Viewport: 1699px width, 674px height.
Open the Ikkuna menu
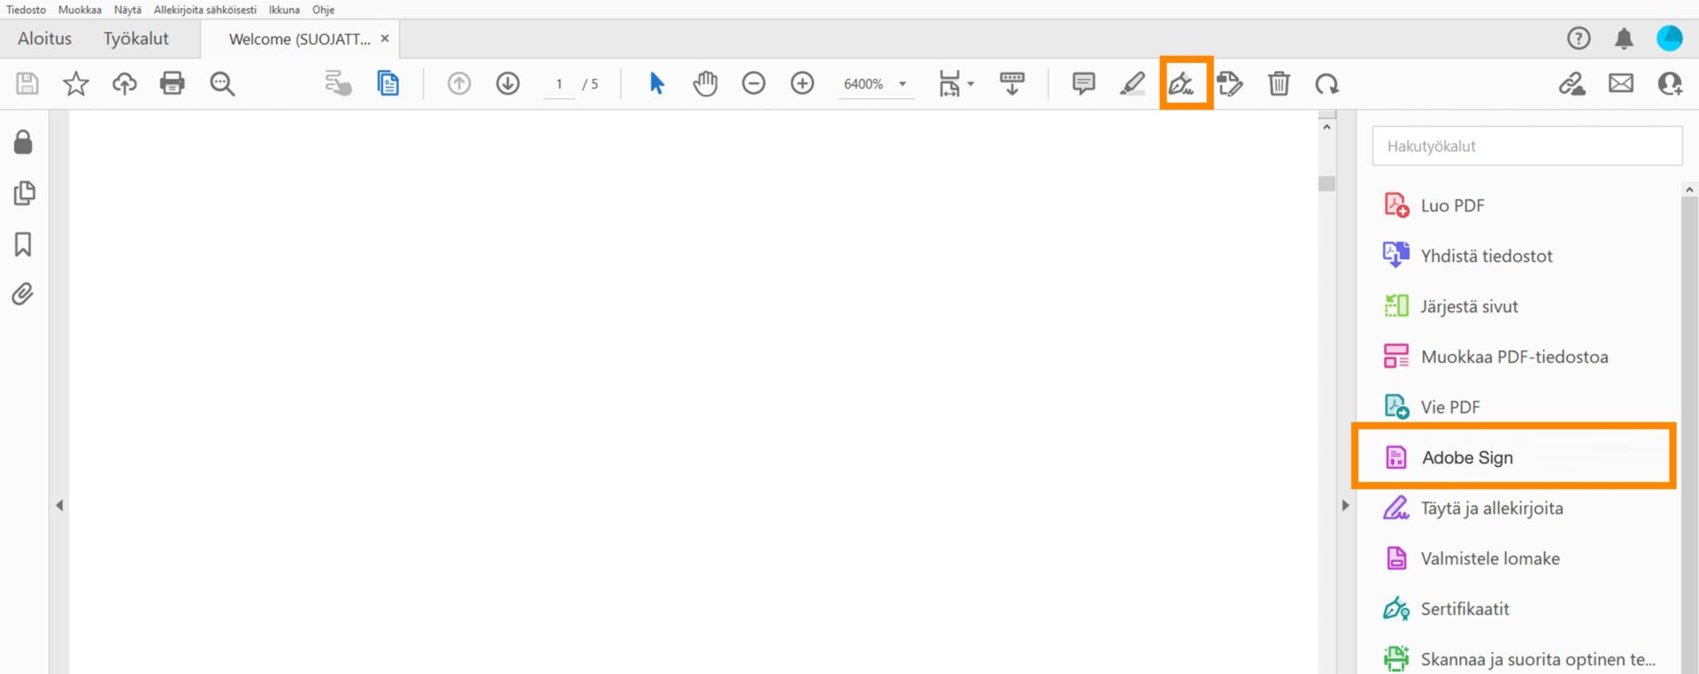[284, 10]
